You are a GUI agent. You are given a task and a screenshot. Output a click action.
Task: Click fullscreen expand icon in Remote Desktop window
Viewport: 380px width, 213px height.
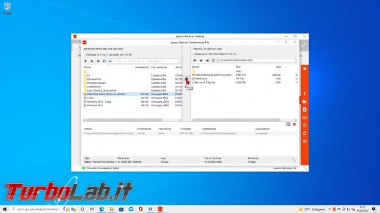coord(303,46)
